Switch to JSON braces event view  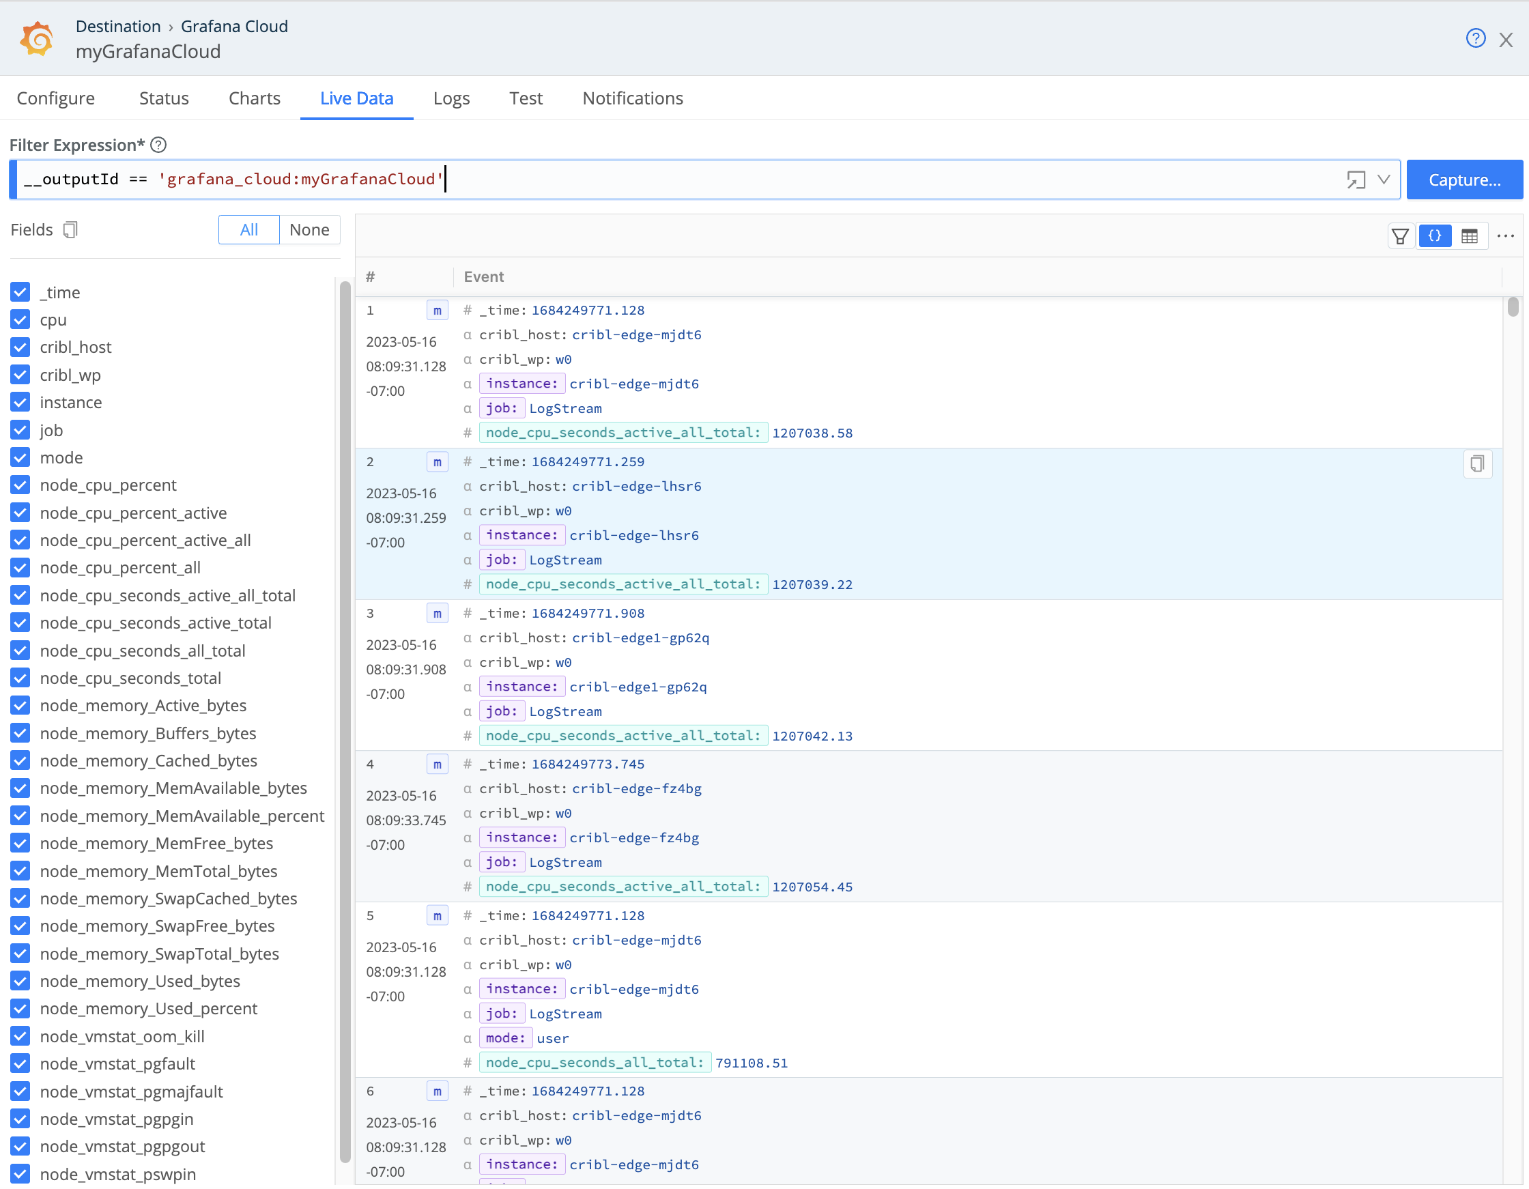[1435, 236]
